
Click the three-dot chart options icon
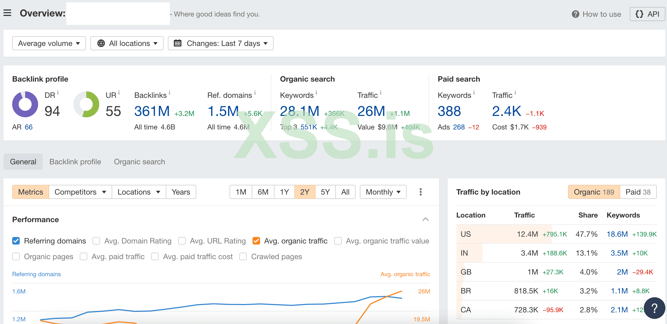coord(420,192)
